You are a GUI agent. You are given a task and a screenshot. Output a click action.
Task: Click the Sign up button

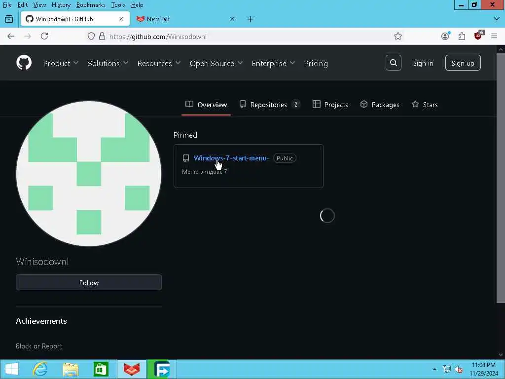[x=463, y=63]
